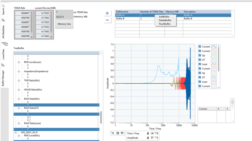
Task: Switch to the All MetaData side tab
Action: pos(3,32)
